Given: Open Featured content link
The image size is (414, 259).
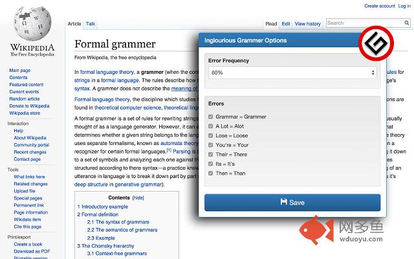Looking at the screenshot, I should [27, 85].
